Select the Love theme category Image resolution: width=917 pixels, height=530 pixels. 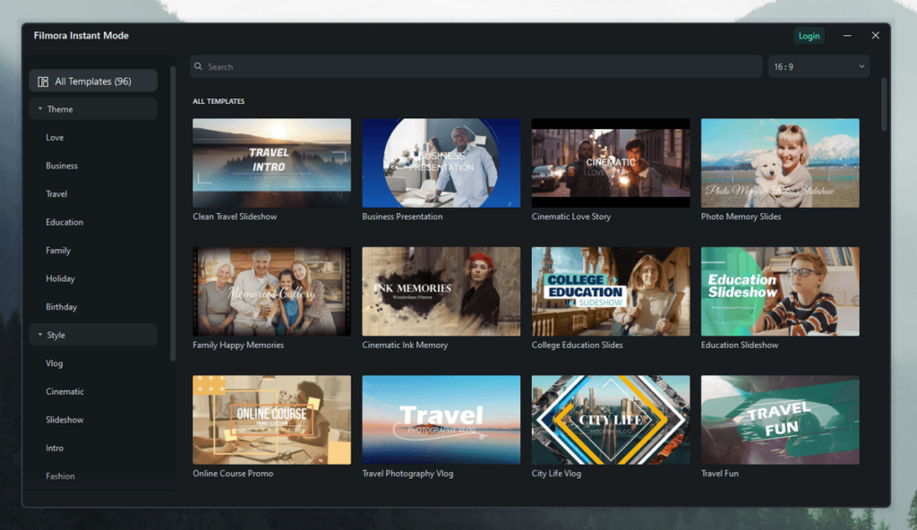[55, 138]
